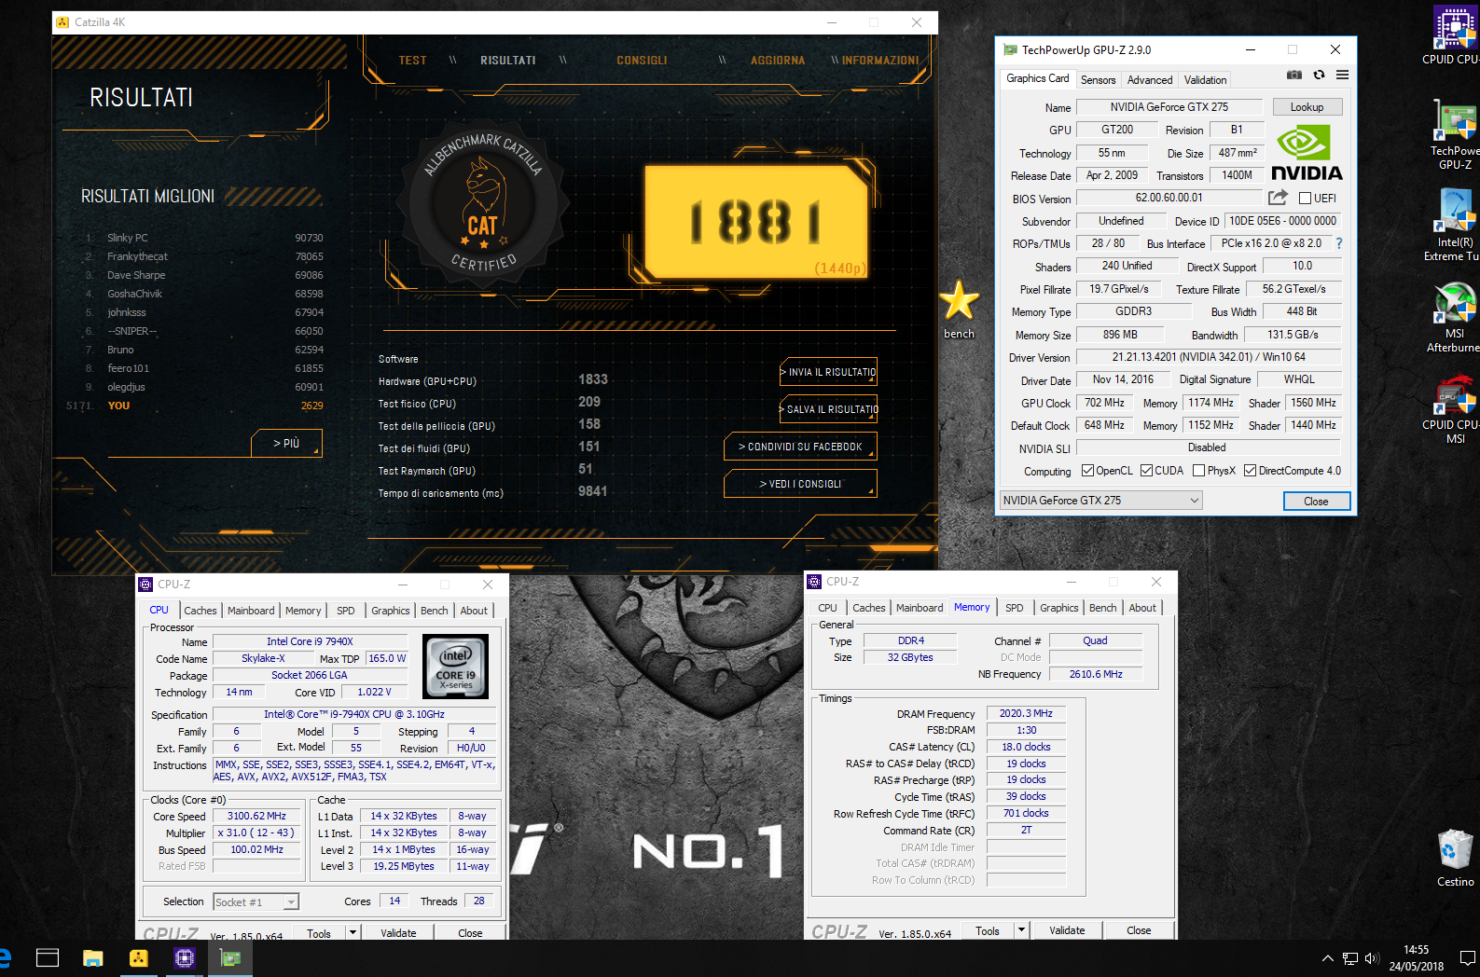
Task: Click the Tools button in right CPU-Z
Action: coord(987,930)
